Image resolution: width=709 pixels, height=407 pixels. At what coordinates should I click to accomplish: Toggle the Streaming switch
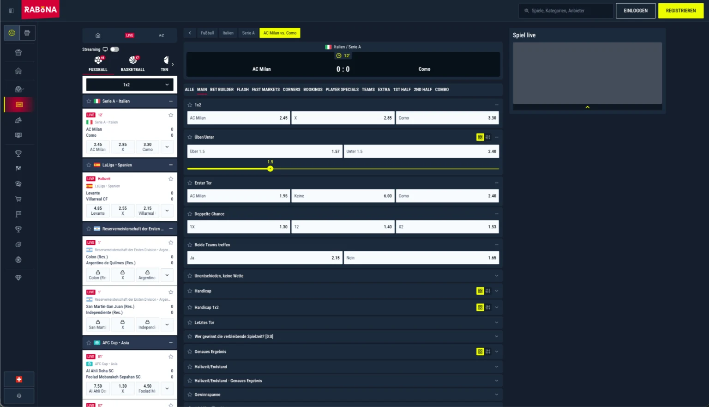(114, 49)
